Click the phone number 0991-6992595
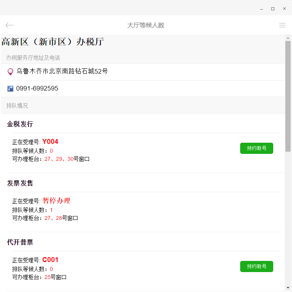Image resolution: width=292 pixels, height=292 pixels. point(37,89)
